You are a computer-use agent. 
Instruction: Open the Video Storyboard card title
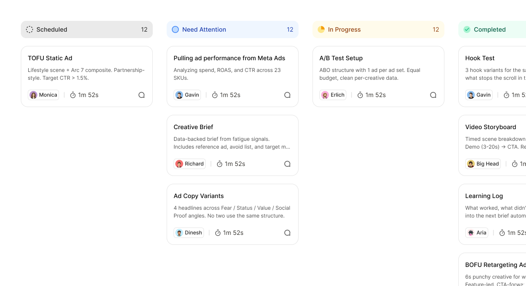[490, 127]
